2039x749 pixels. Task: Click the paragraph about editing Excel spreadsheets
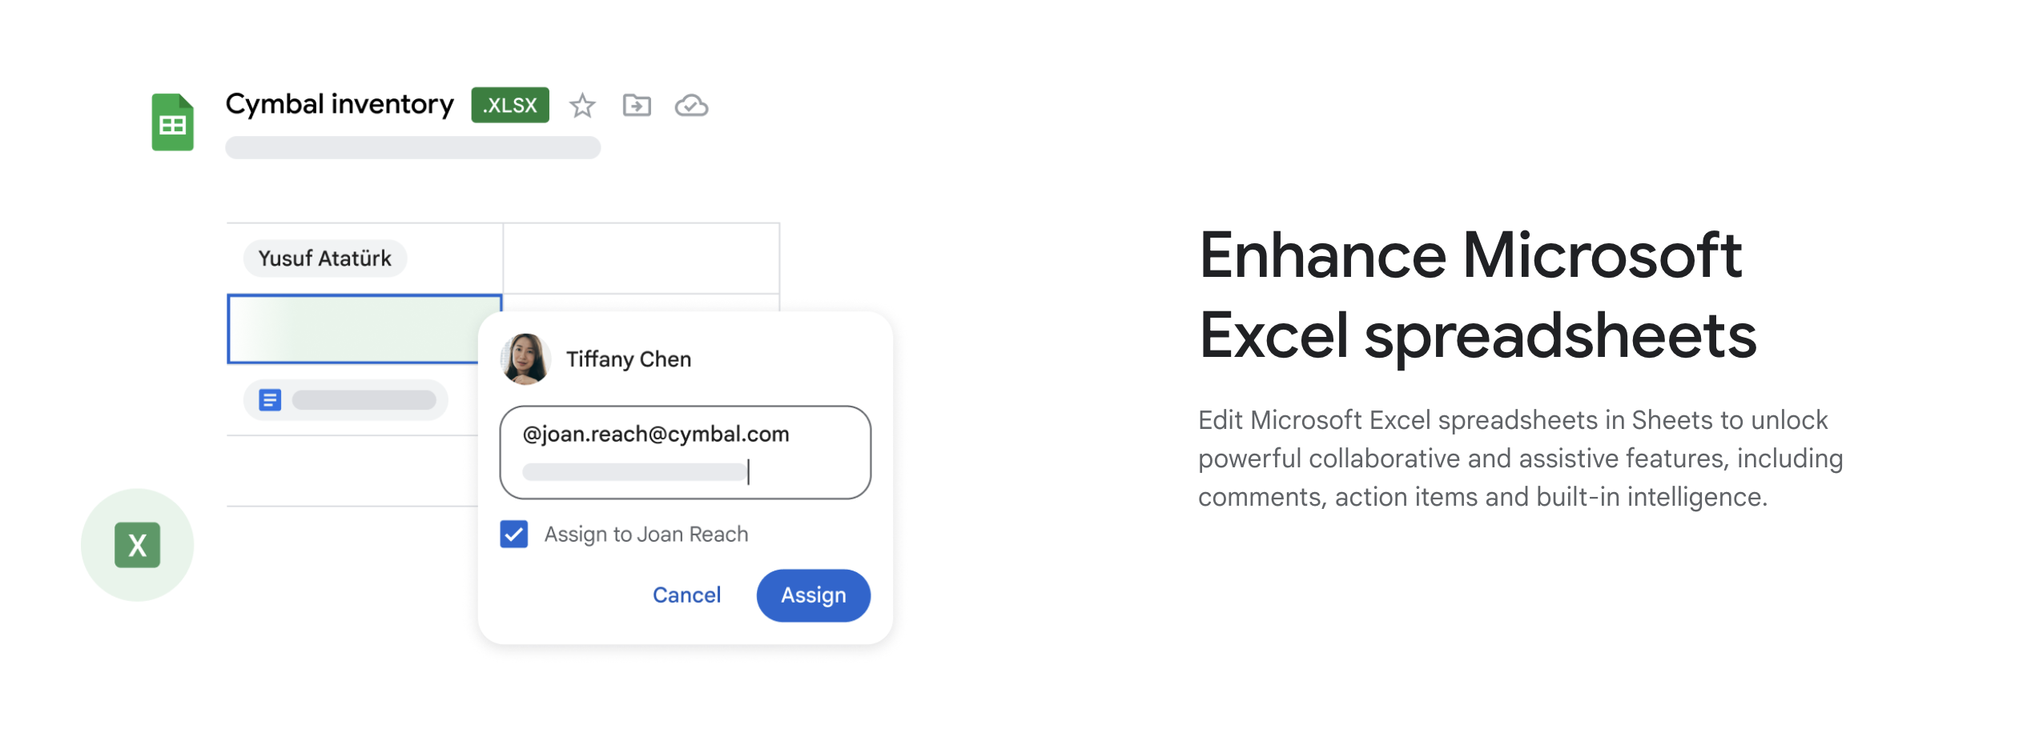pyautogui.click(x=1520, y=459)
